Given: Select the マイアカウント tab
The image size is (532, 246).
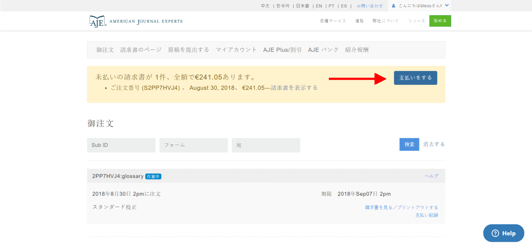Looking at the screenshot, I should 236,50.
